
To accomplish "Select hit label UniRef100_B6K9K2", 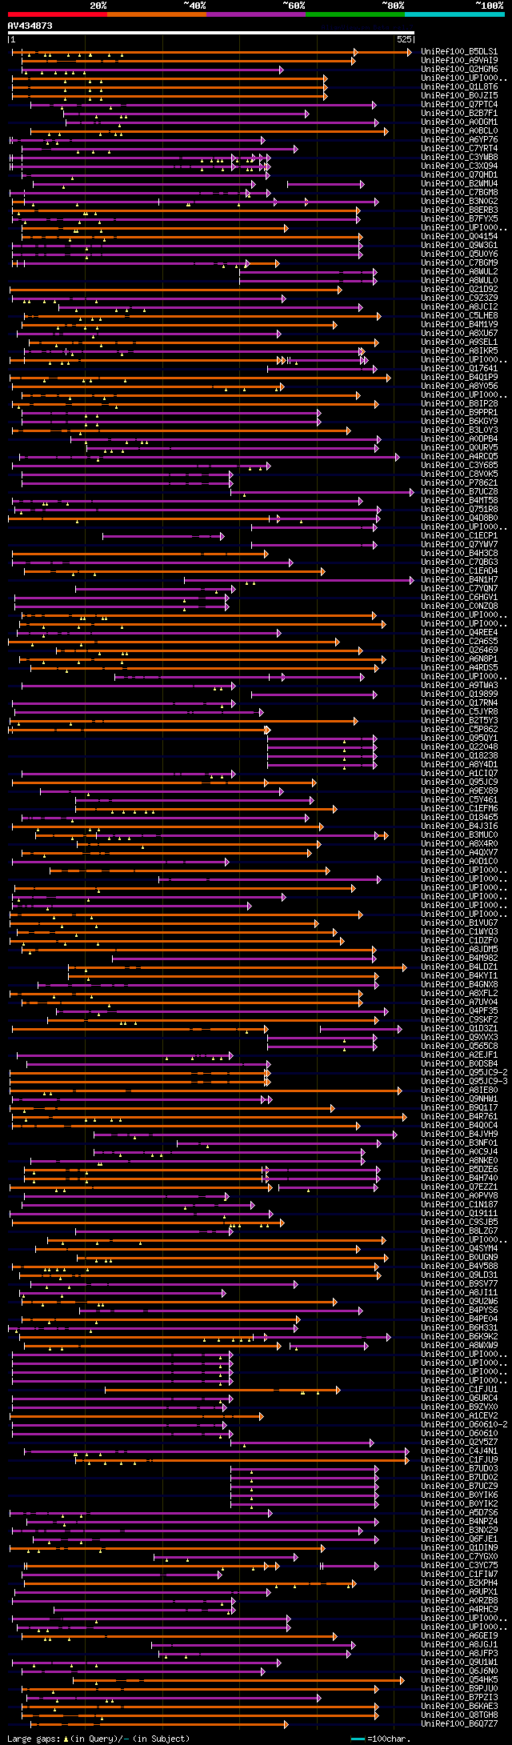I will [x=459, y=1337].
